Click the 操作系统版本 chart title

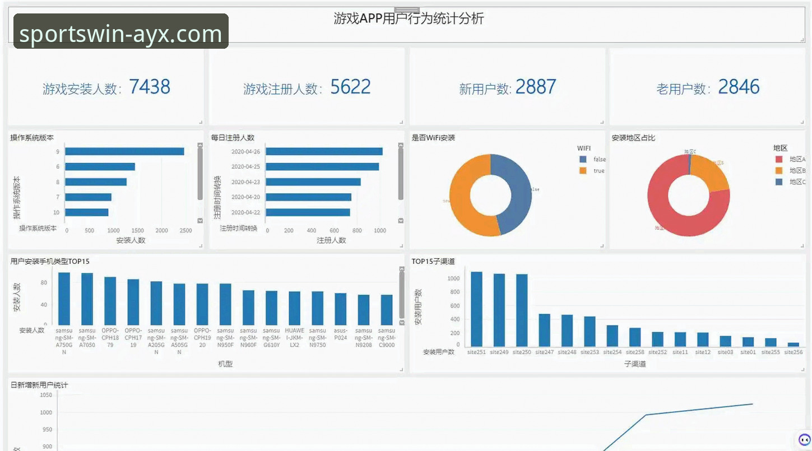(32, 137)
